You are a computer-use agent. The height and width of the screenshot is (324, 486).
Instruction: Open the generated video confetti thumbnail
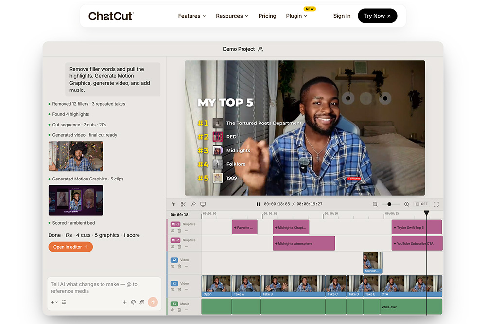(x=76, y=157)
